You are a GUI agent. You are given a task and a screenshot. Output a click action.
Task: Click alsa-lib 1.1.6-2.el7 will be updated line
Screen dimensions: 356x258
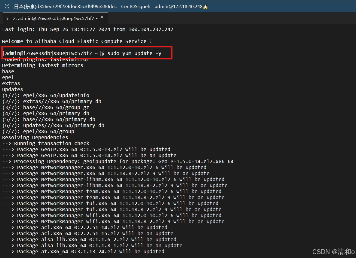[x=89, y=239]
